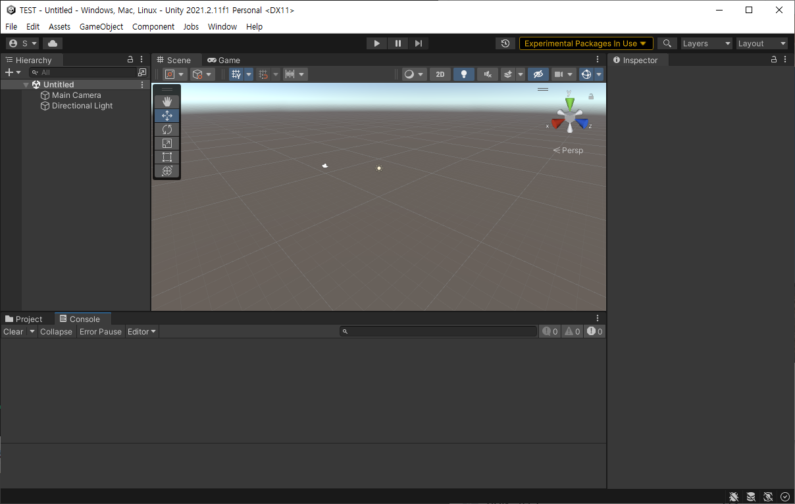Image resolution: width=795 pixels, height=504 pixels.
Task: Open the GameObject menu
Action: pos(101,26)
